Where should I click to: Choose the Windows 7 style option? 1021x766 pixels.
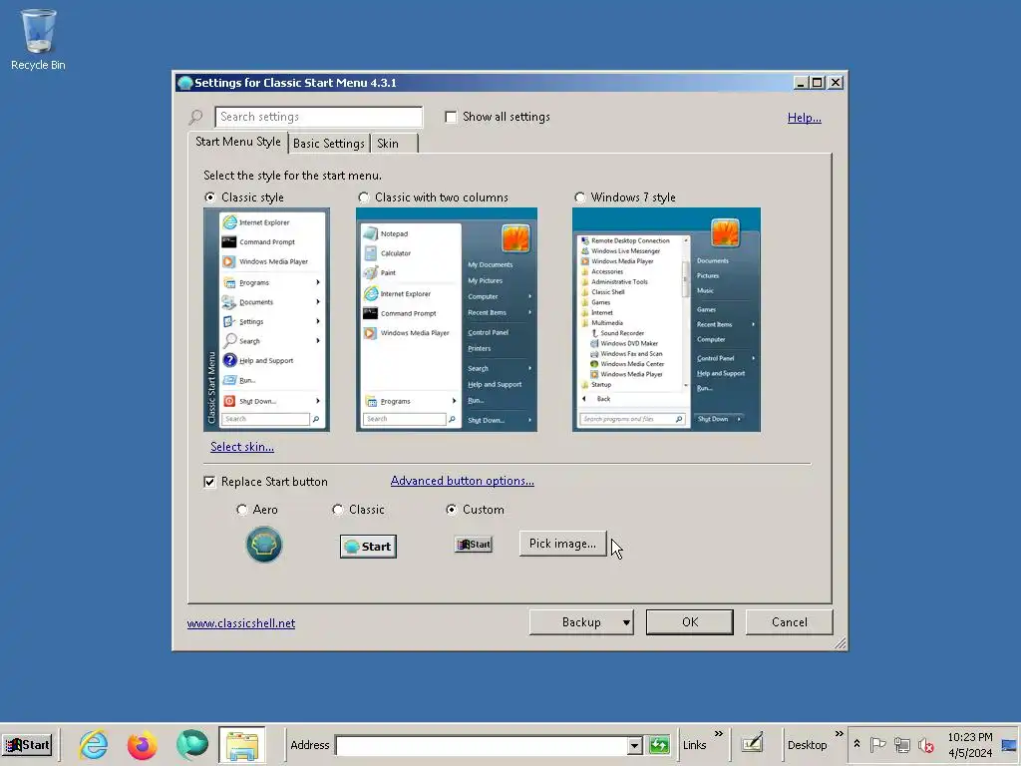[x=579, y=197]
